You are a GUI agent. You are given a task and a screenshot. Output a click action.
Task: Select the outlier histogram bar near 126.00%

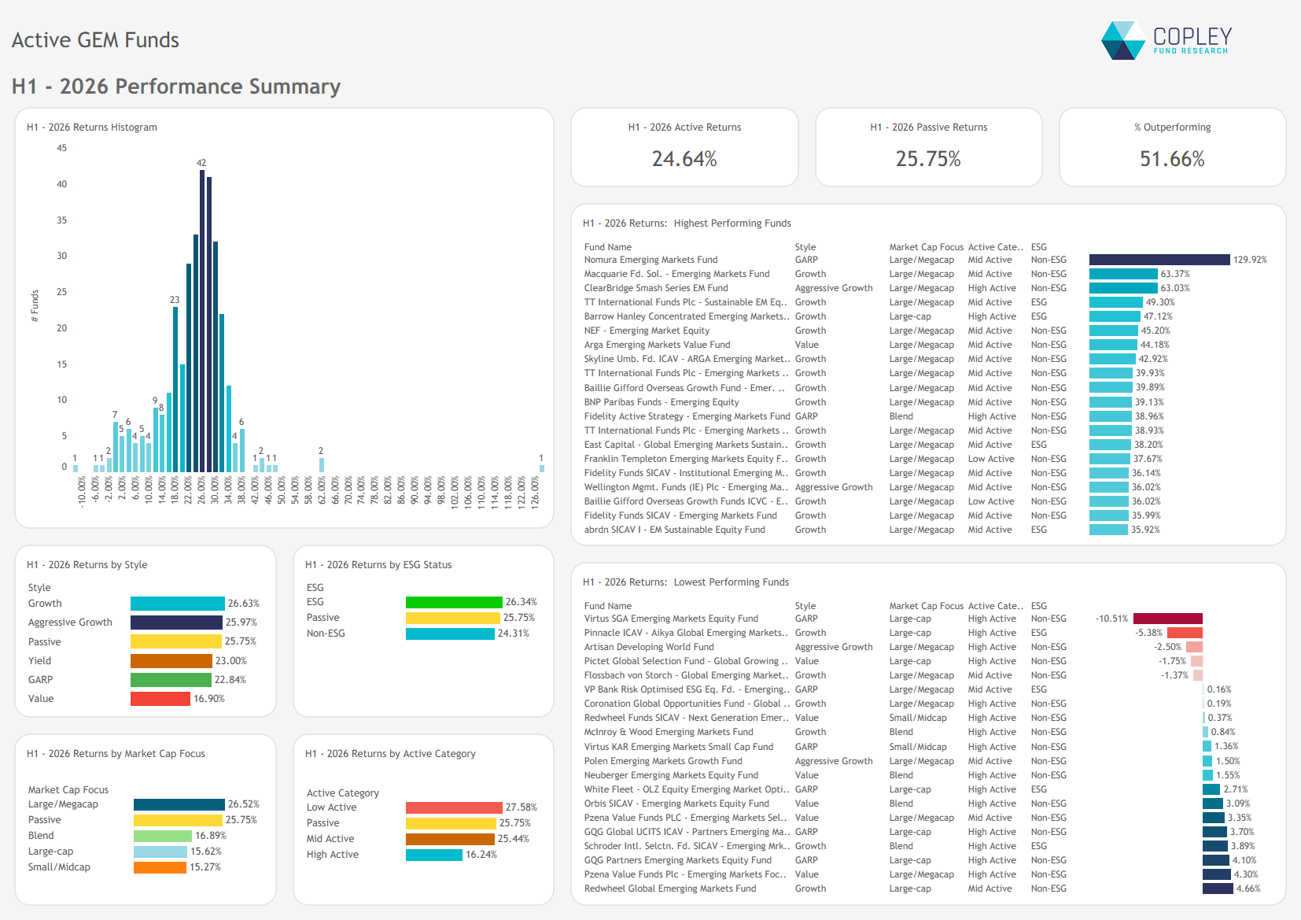[541, 468]
